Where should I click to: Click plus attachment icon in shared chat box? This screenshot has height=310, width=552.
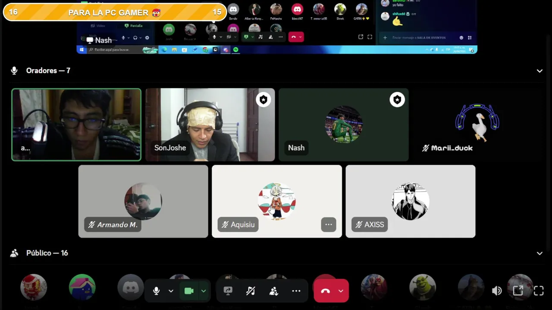385,38
